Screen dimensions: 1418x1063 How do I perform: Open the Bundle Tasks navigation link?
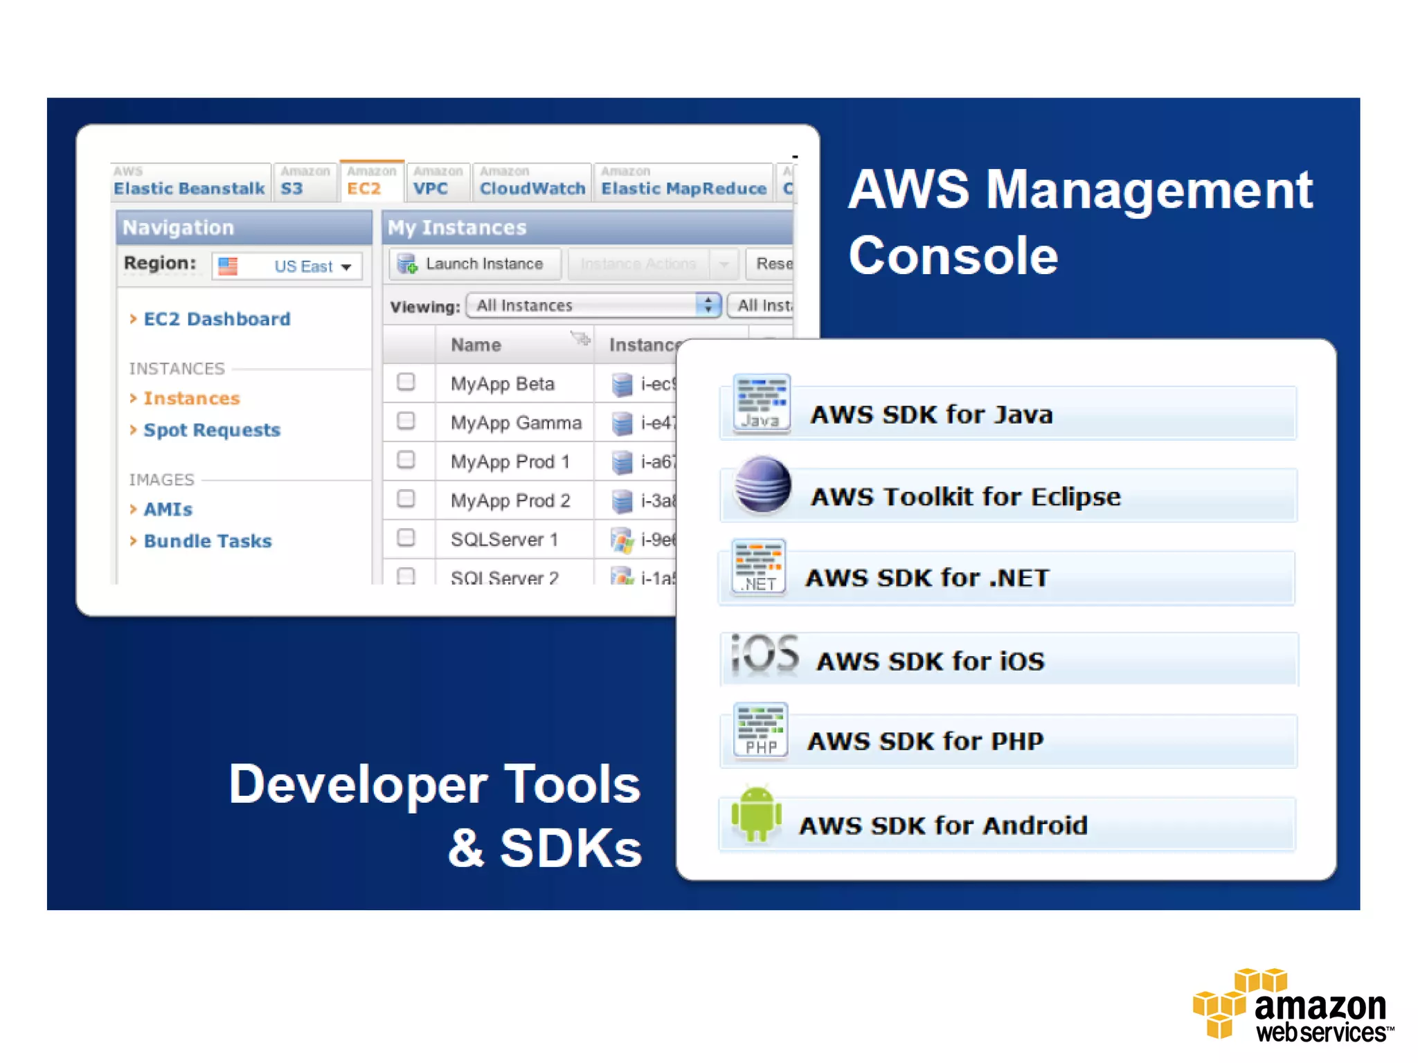[207, 541]
